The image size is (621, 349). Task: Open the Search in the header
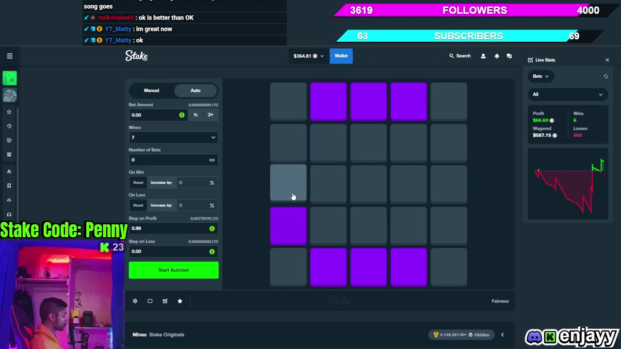tap(460, 56)
